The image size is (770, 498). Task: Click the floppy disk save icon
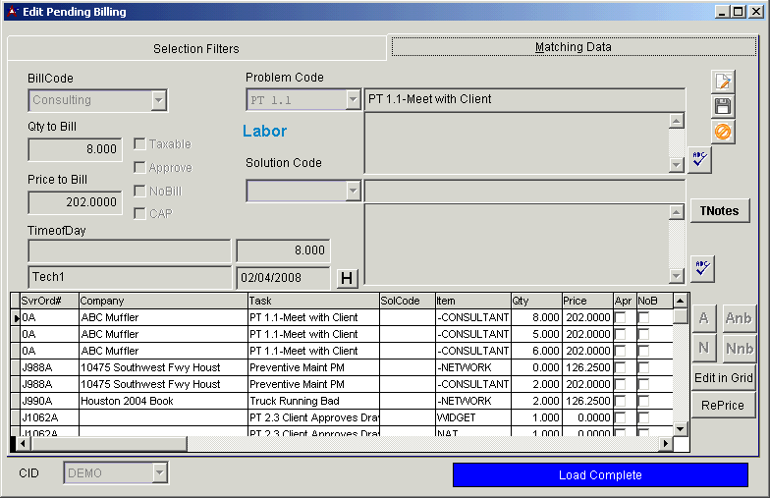(x=723, y=106)
